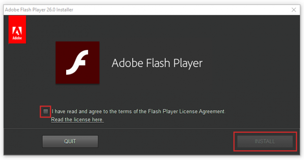Click the installer window title bar text
304x160 pixels.
39,10
